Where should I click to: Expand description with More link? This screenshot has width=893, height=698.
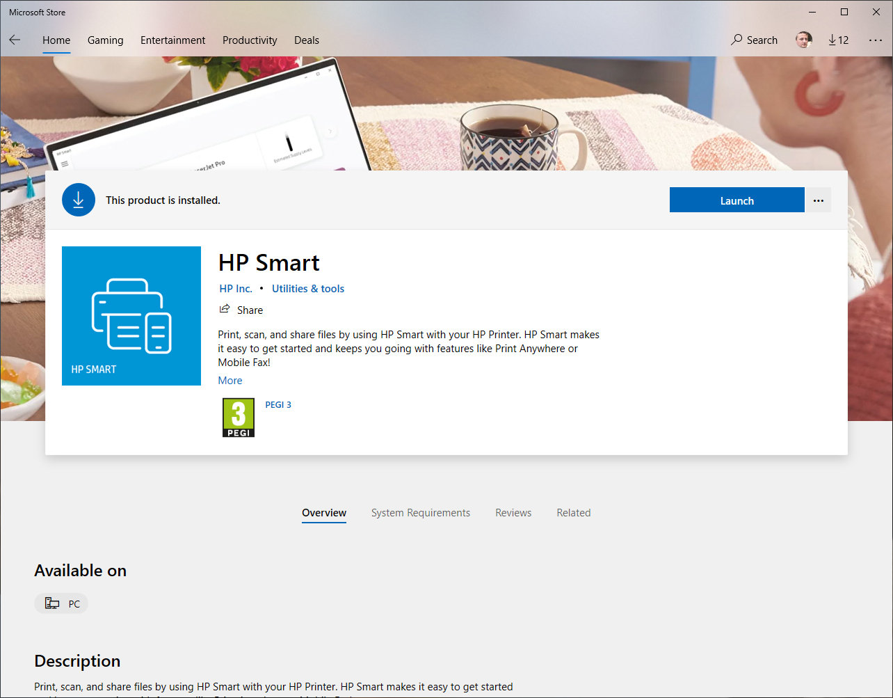click(x=230, y=381)
